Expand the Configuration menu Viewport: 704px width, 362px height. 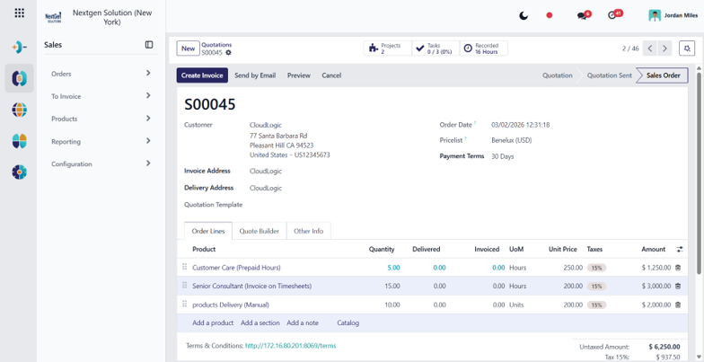tap(101, 163)
